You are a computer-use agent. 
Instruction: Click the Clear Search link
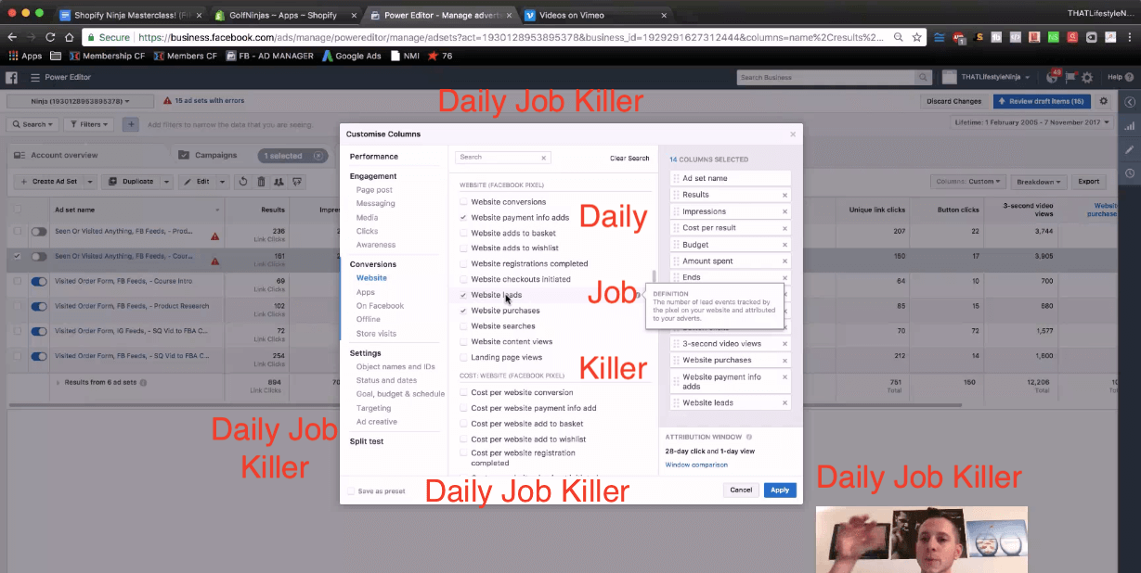pyautogui.click(x=629, y=159)
